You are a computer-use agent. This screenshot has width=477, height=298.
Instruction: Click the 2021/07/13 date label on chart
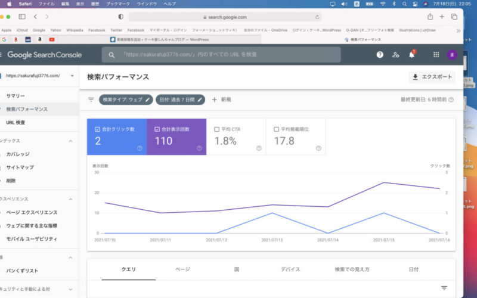click(272, 240)
